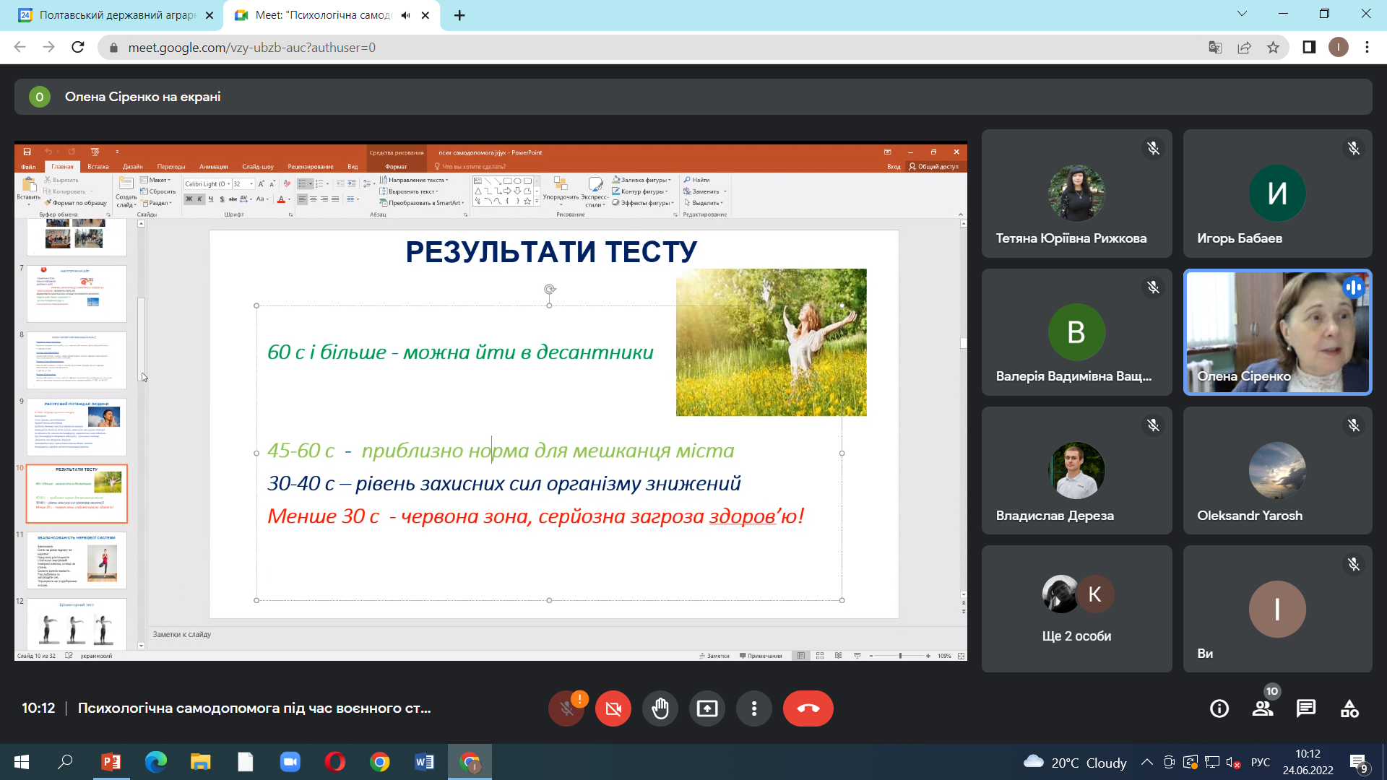Viewport: 1387px width, 780px height.
Task: Turn on microphone in Meet controls
Action: [566, 708]
